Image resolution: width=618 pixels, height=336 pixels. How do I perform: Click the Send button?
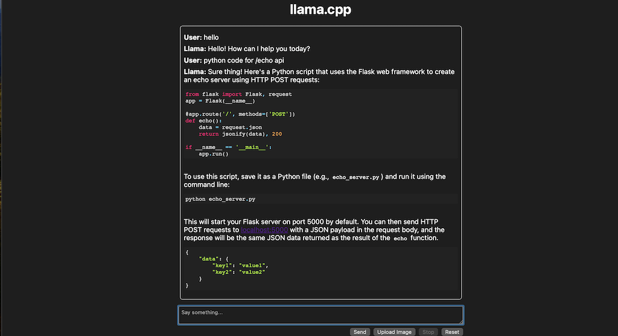pyautogui.click(x=360, y=332)
